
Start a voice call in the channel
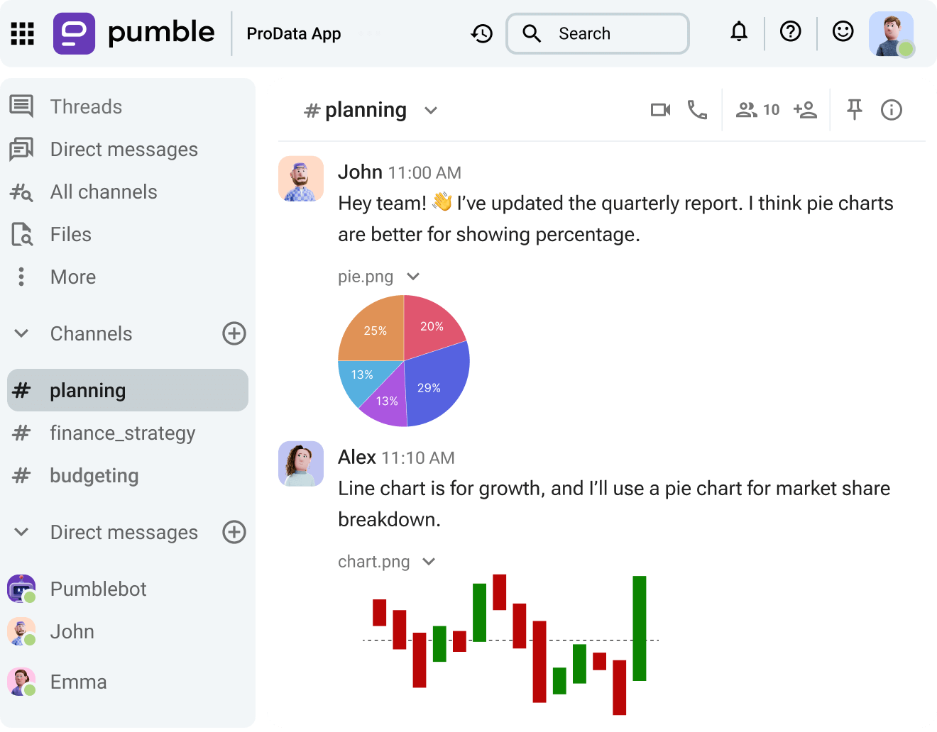[697, 110]
